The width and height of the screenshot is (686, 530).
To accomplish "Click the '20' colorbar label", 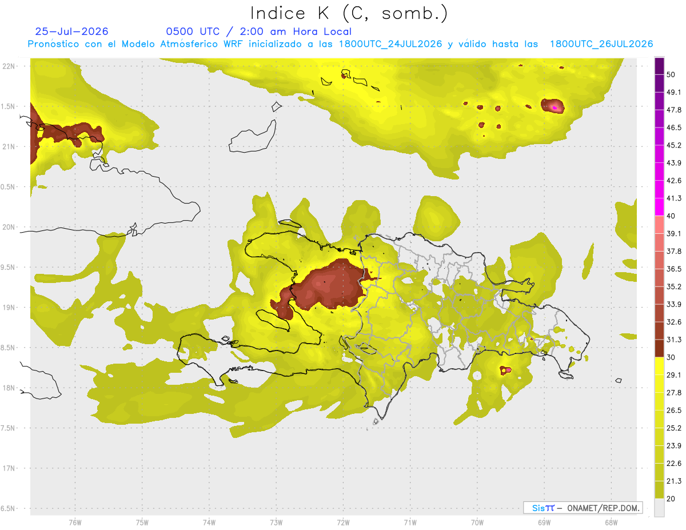I will point(672,499).
